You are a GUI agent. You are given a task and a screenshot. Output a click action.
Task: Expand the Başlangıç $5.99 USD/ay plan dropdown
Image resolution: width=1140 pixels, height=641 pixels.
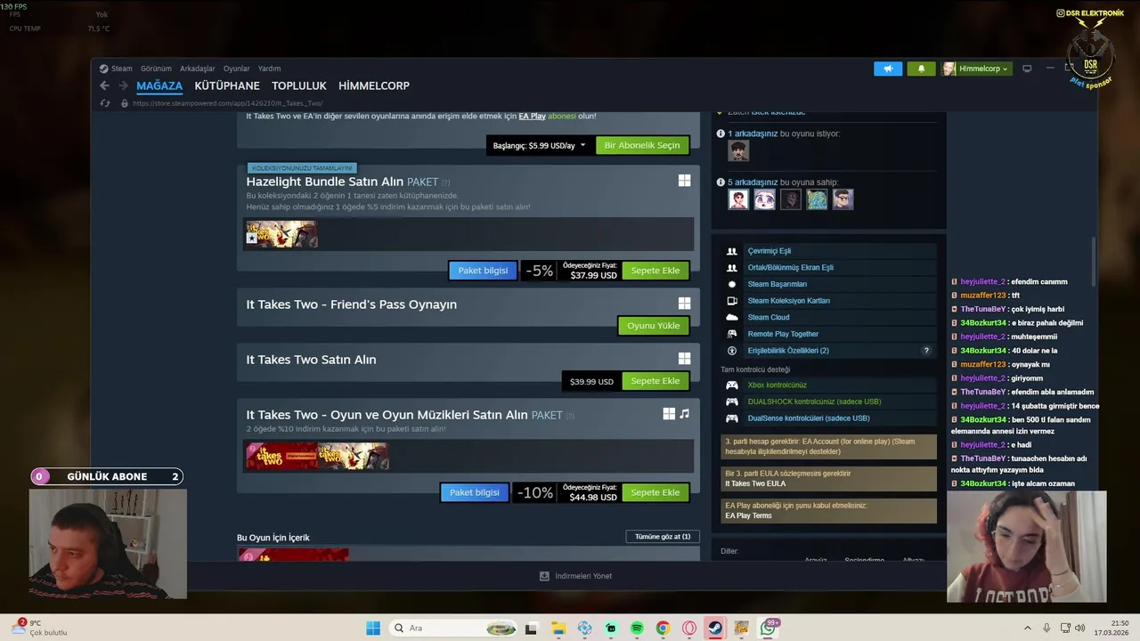pyautogui.click(x=540, y=145)
